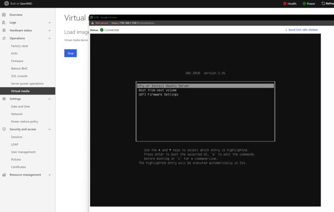
Task: Collapse the Security and access chevron
Action: pos(49,129)
